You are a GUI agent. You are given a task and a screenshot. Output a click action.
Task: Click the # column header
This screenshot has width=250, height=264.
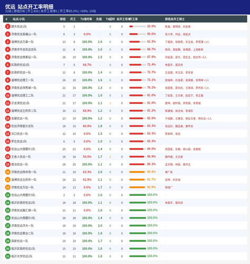pyautogui.click(x=6, y=19)
